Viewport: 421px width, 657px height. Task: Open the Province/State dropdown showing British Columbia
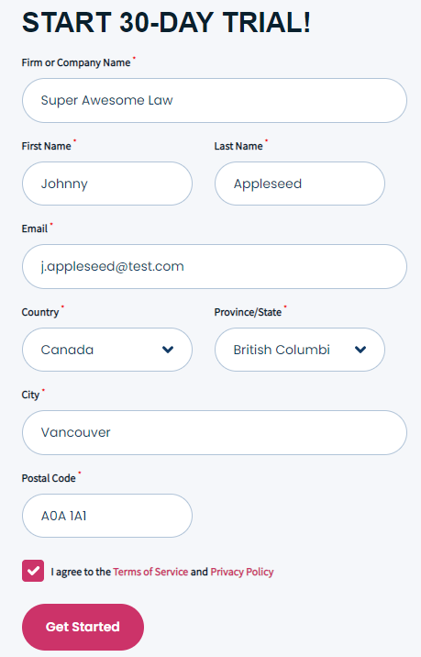click(x=300, y=350)
